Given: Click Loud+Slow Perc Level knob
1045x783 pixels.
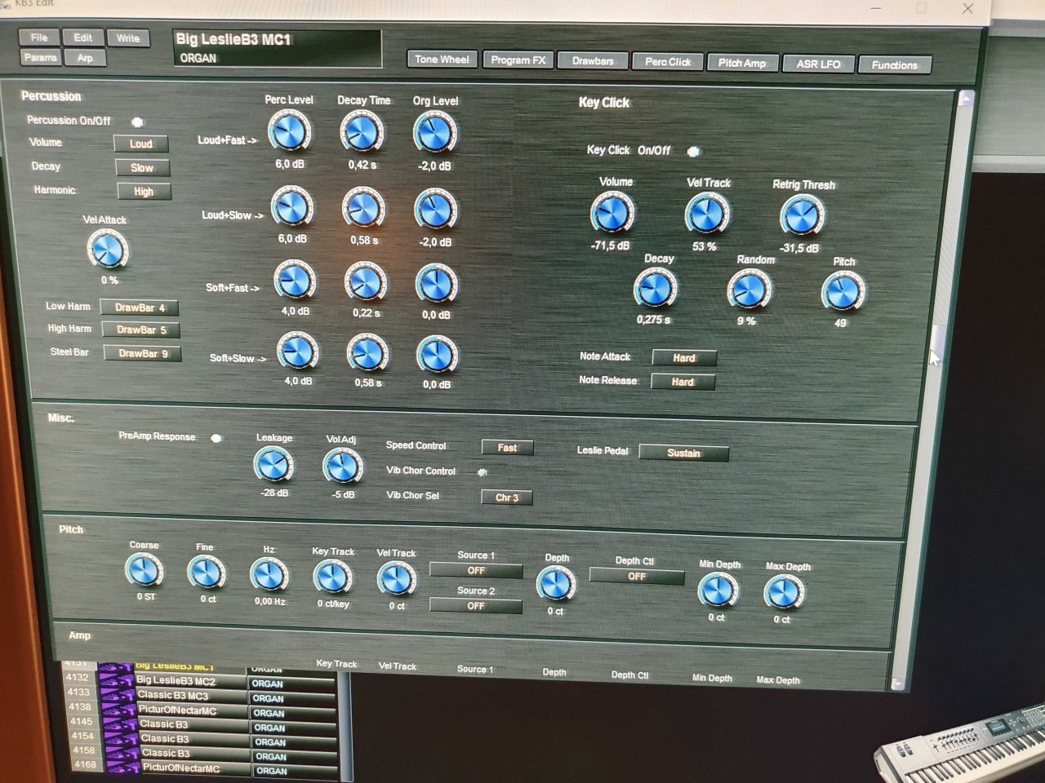Looking at the screenshot, I should (291, 207).
